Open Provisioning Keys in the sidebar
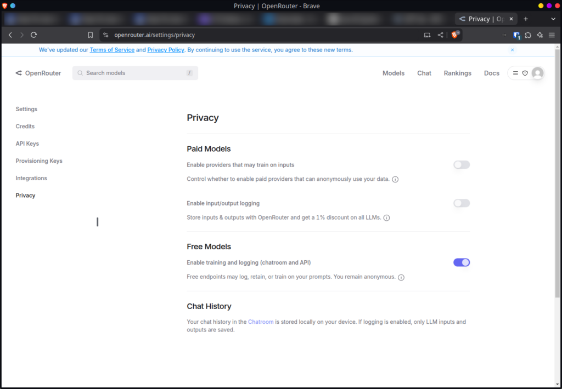This screenshot has height=389, width=562. pos(39,161)
